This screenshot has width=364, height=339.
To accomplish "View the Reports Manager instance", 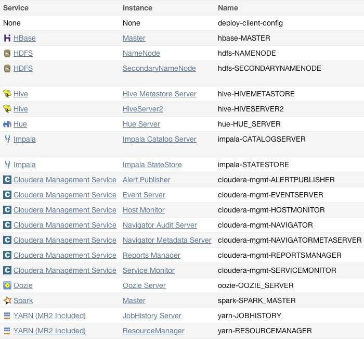I will point(151,255).
